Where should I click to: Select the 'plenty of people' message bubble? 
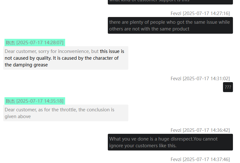pos(170,25)
